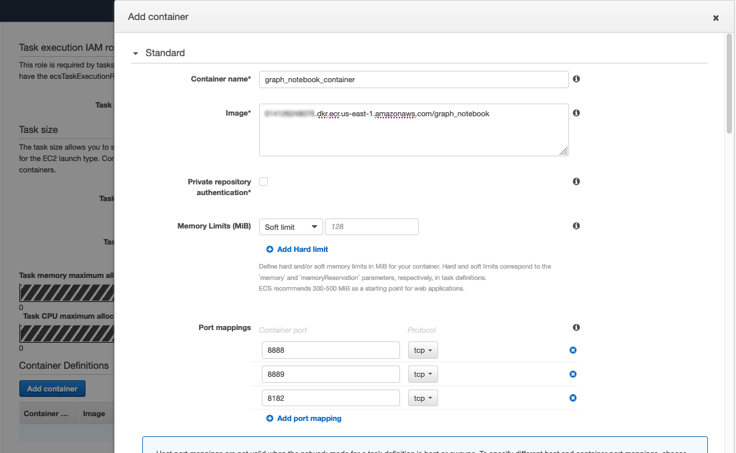The width and height of the screenshot is (736, 453).
Task: Click the Add container button
Action: (x=52, y=389)
